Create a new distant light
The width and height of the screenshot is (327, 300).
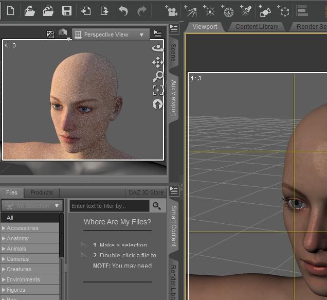click(190, 11)
